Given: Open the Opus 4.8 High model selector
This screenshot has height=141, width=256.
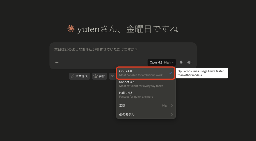Looking at the screenshot, I should click(162, 62).
